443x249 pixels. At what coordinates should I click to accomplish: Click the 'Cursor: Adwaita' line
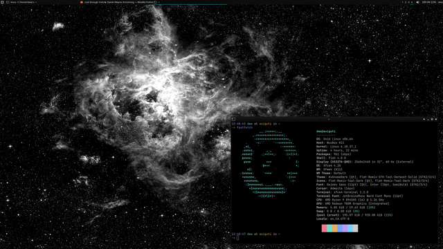335,188
